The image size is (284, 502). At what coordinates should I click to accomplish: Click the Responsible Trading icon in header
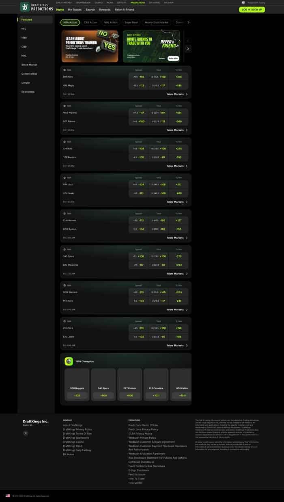243,2
